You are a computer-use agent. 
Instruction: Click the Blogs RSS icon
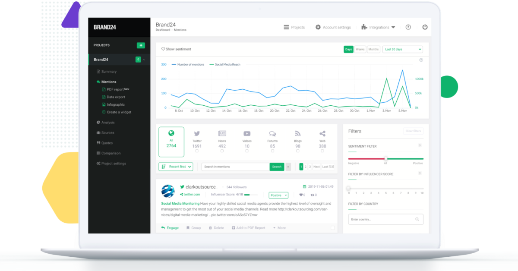point(297,134)
